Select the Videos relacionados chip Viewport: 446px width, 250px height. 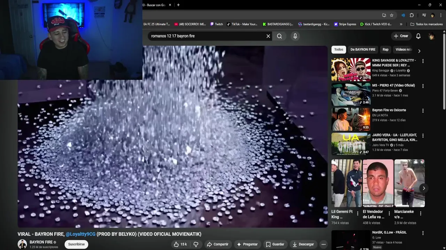[x=403, y=49]
